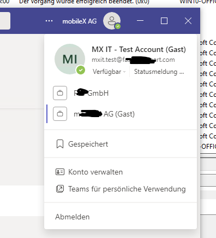Click the mxit.test email address text

point(133,60)
